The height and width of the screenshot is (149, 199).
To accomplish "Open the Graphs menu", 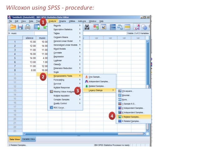I will 62,21.
